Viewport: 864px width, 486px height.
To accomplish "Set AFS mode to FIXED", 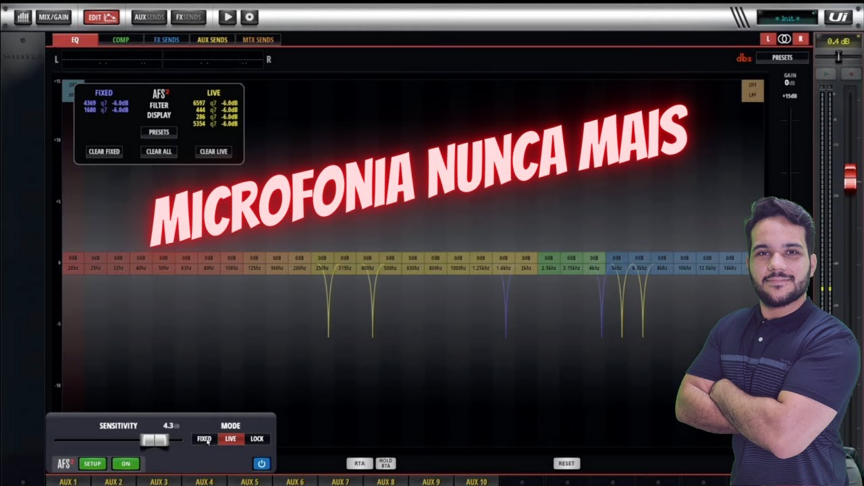I will (x=204, y=439).
